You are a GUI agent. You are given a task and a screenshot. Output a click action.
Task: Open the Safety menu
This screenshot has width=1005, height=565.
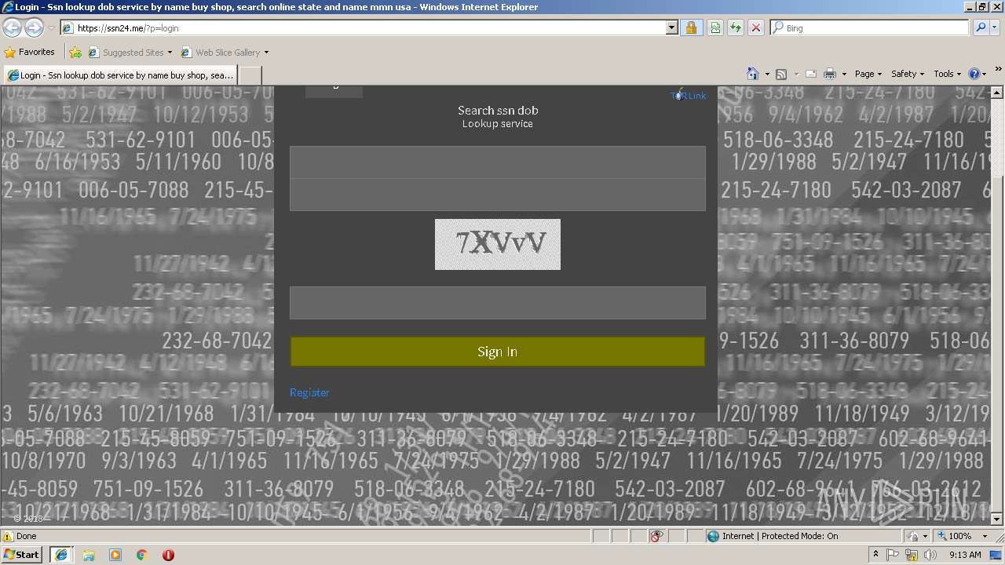tap(907, 74)
